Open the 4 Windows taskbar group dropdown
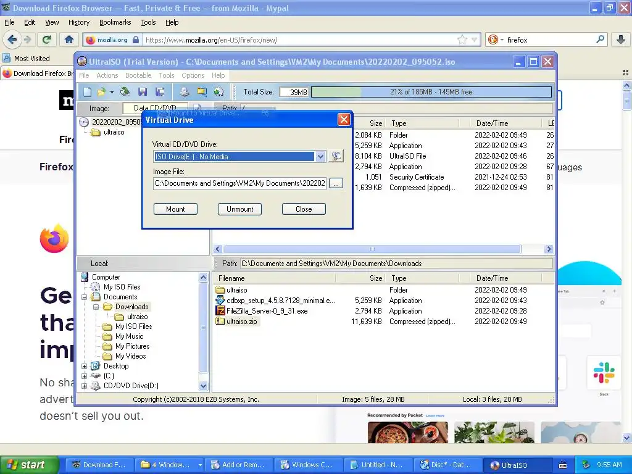 [x=200, y=465]
